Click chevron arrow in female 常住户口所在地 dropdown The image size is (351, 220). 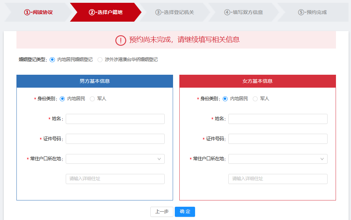tap(322, 159)
